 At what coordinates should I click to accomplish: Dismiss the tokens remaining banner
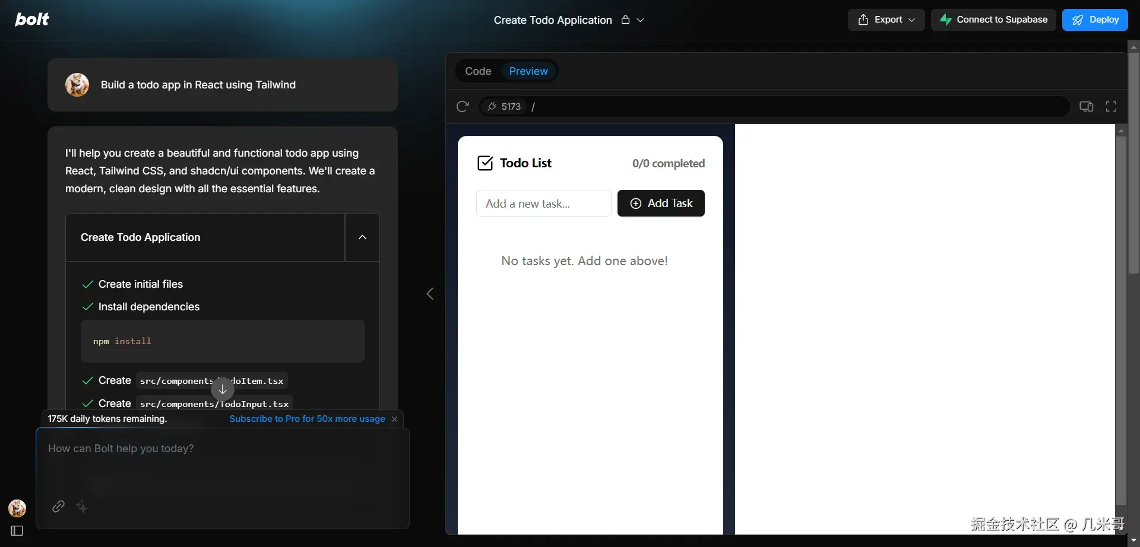click(x=395, y=419)
